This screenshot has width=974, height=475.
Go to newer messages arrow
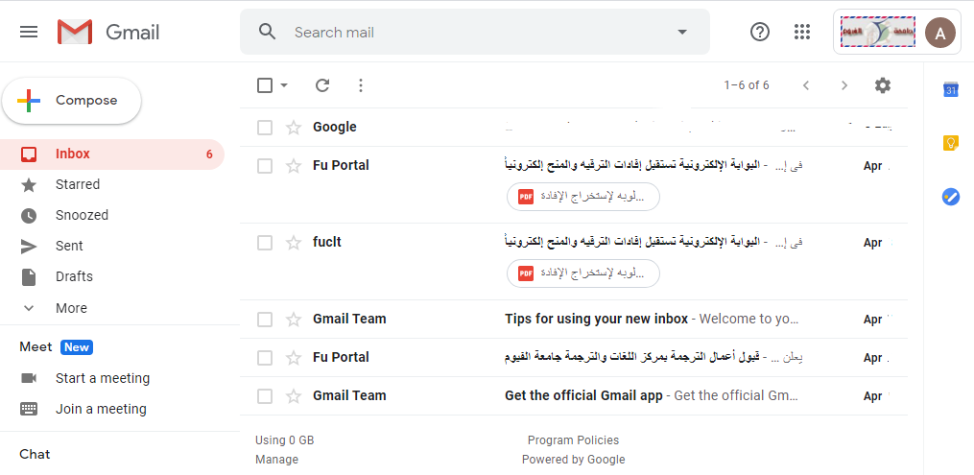806,85
